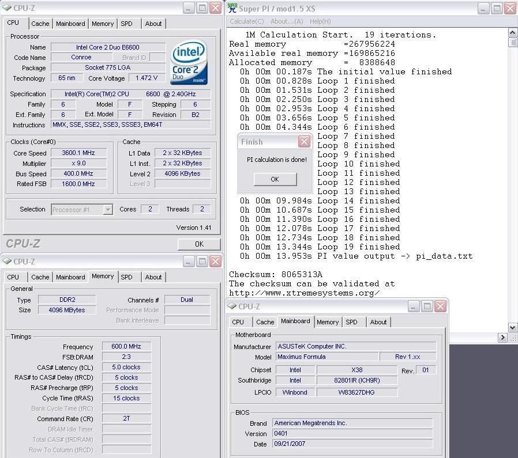Close the Mainboard CPU-Z window

440,306
